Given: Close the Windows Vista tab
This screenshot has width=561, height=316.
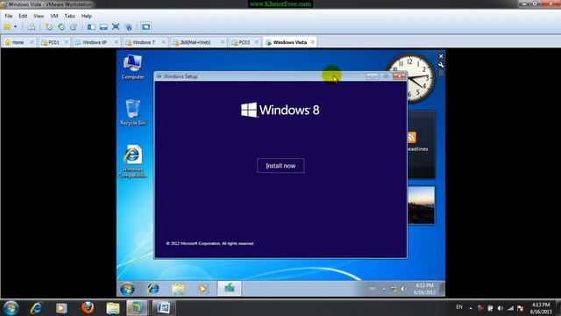Looking at the screenshot, I should click(x=312, y=42).
